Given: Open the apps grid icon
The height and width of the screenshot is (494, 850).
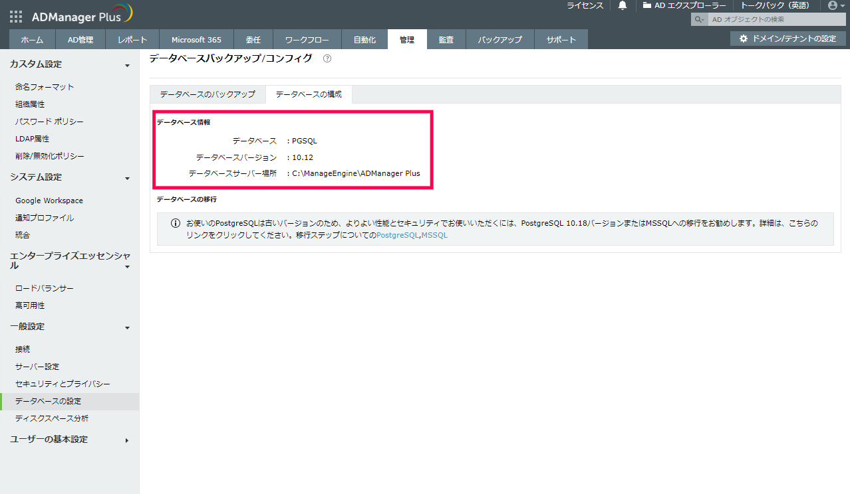Looking at the screenshot, I should click(16, 17).
